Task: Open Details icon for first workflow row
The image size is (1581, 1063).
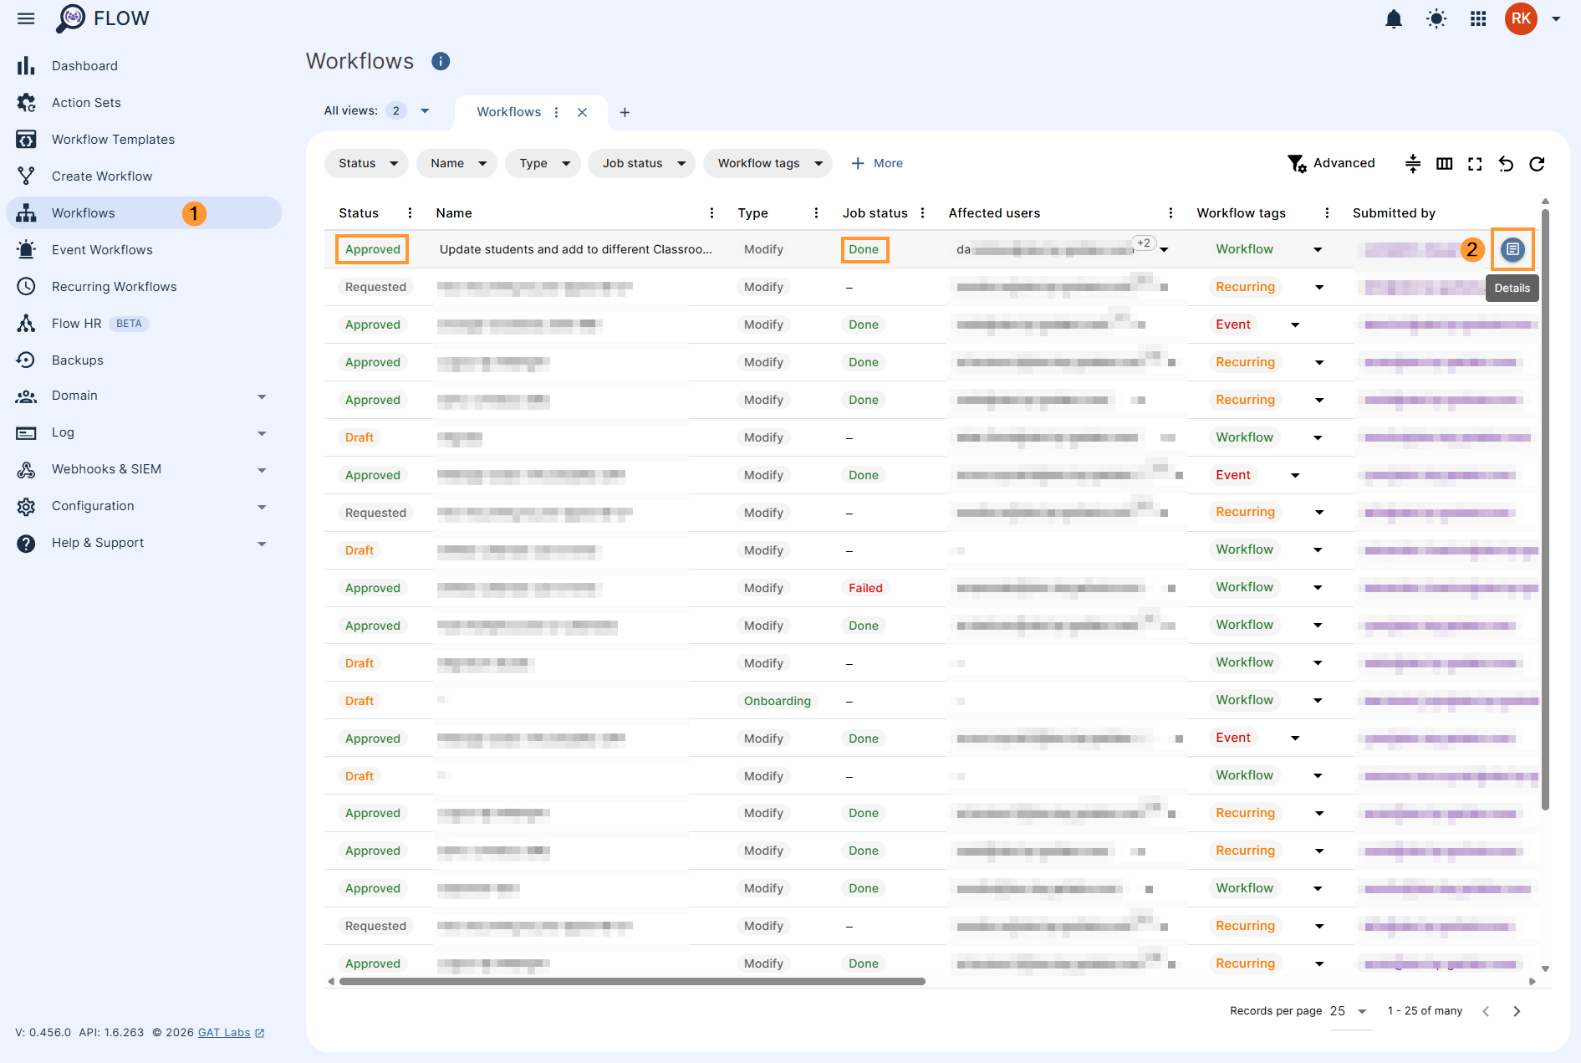Action: point(1512,249)
